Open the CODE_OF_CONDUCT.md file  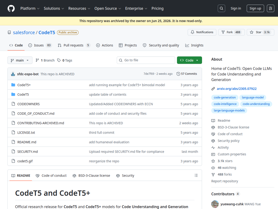click(x=36, y=113)
